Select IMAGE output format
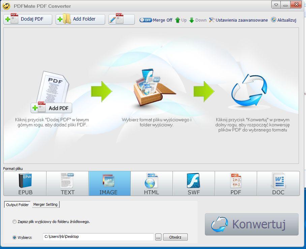Image resolution: width=306 pixels, height=249 pixels. [110, 183]
